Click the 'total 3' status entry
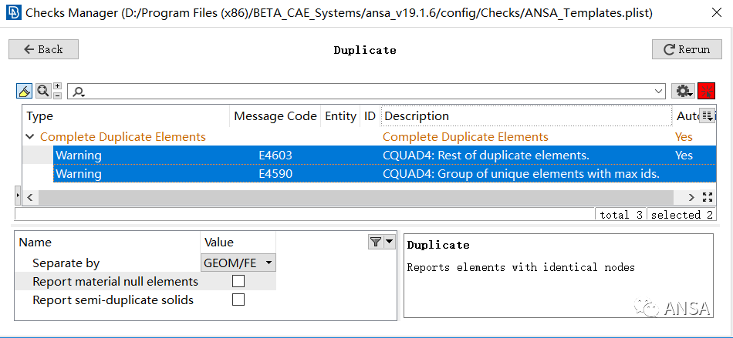733x338 pixels. click(x=621, y=215)
